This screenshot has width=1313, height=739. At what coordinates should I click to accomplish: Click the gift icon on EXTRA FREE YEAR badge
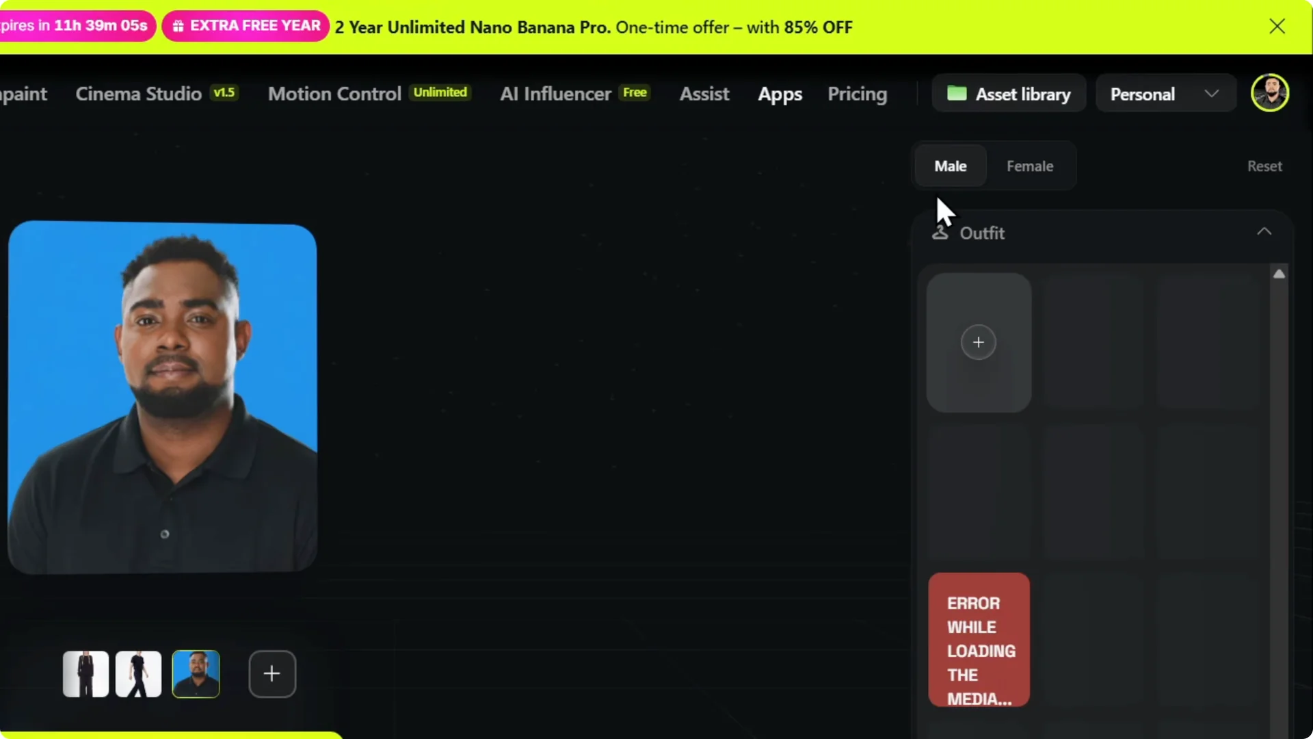click(x=178, y=25)
